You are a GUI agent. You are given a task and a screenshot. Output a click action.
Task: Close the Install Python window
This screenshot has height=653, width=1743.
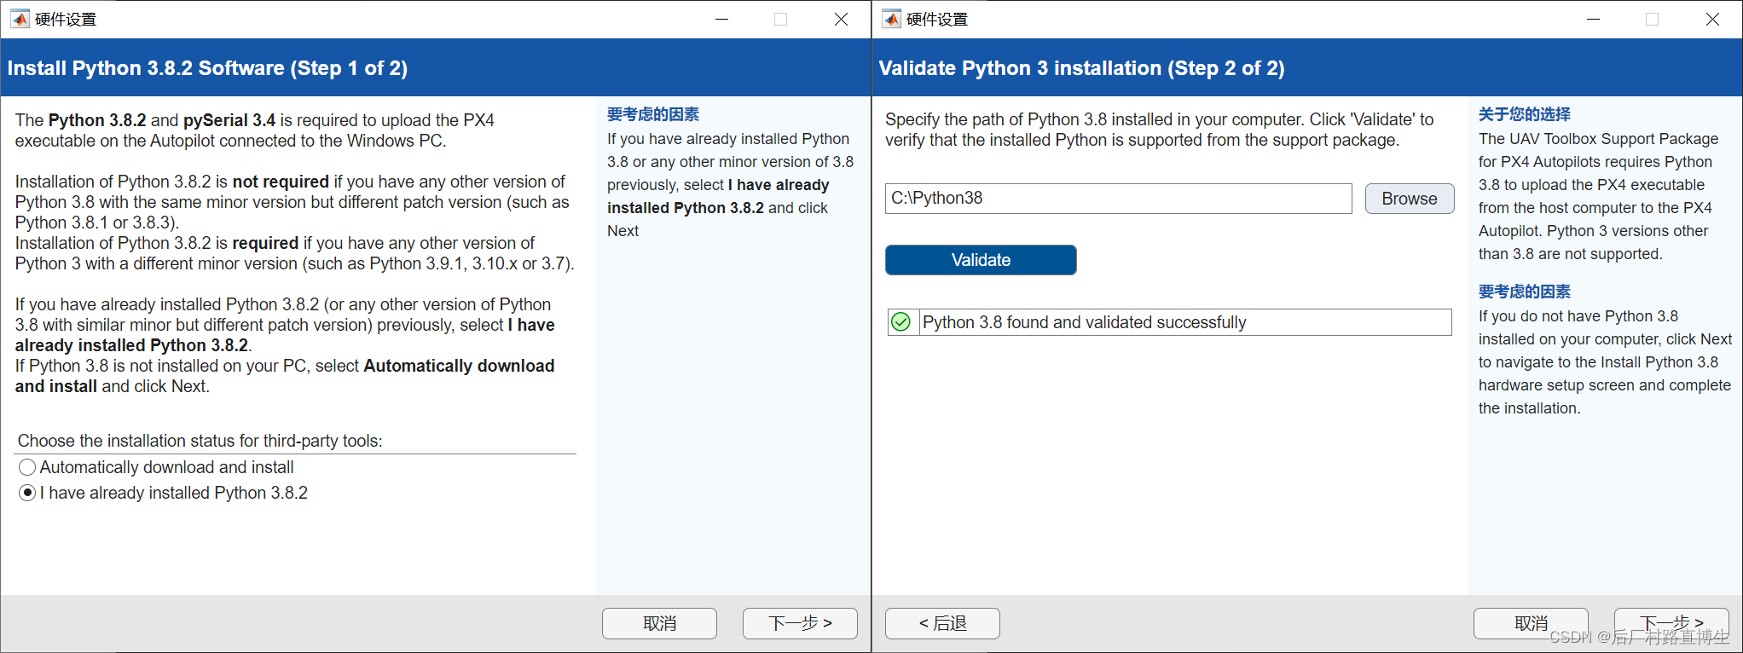point(841,19)
